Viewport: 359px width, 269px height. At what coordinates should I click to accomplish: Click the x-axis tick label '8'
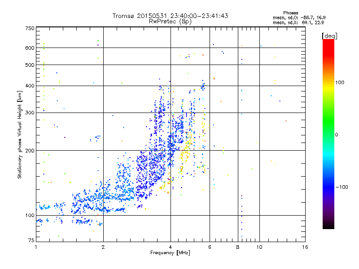238,247
